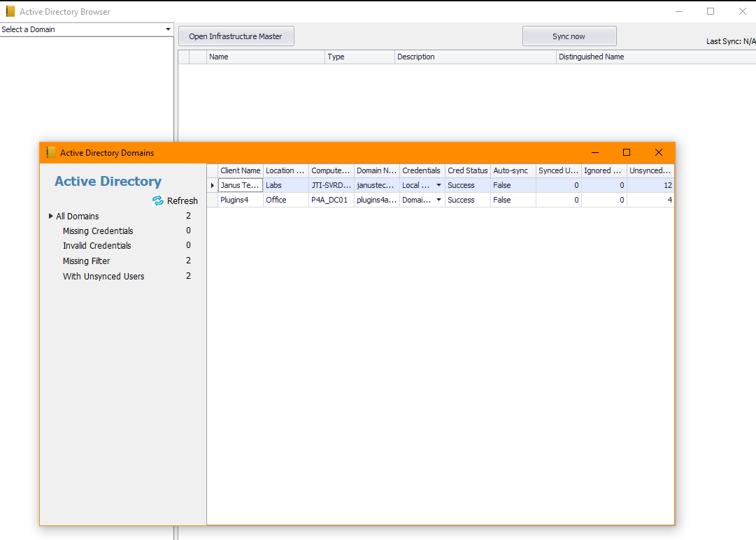Screen dimensions: 756x540
Task: Select the row indicator arrow for Janus row
Action: (x=213, y=185)
